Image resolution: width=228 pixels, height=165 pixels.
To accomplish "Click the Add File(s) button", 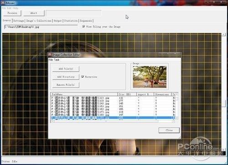I will click(66, 69).
